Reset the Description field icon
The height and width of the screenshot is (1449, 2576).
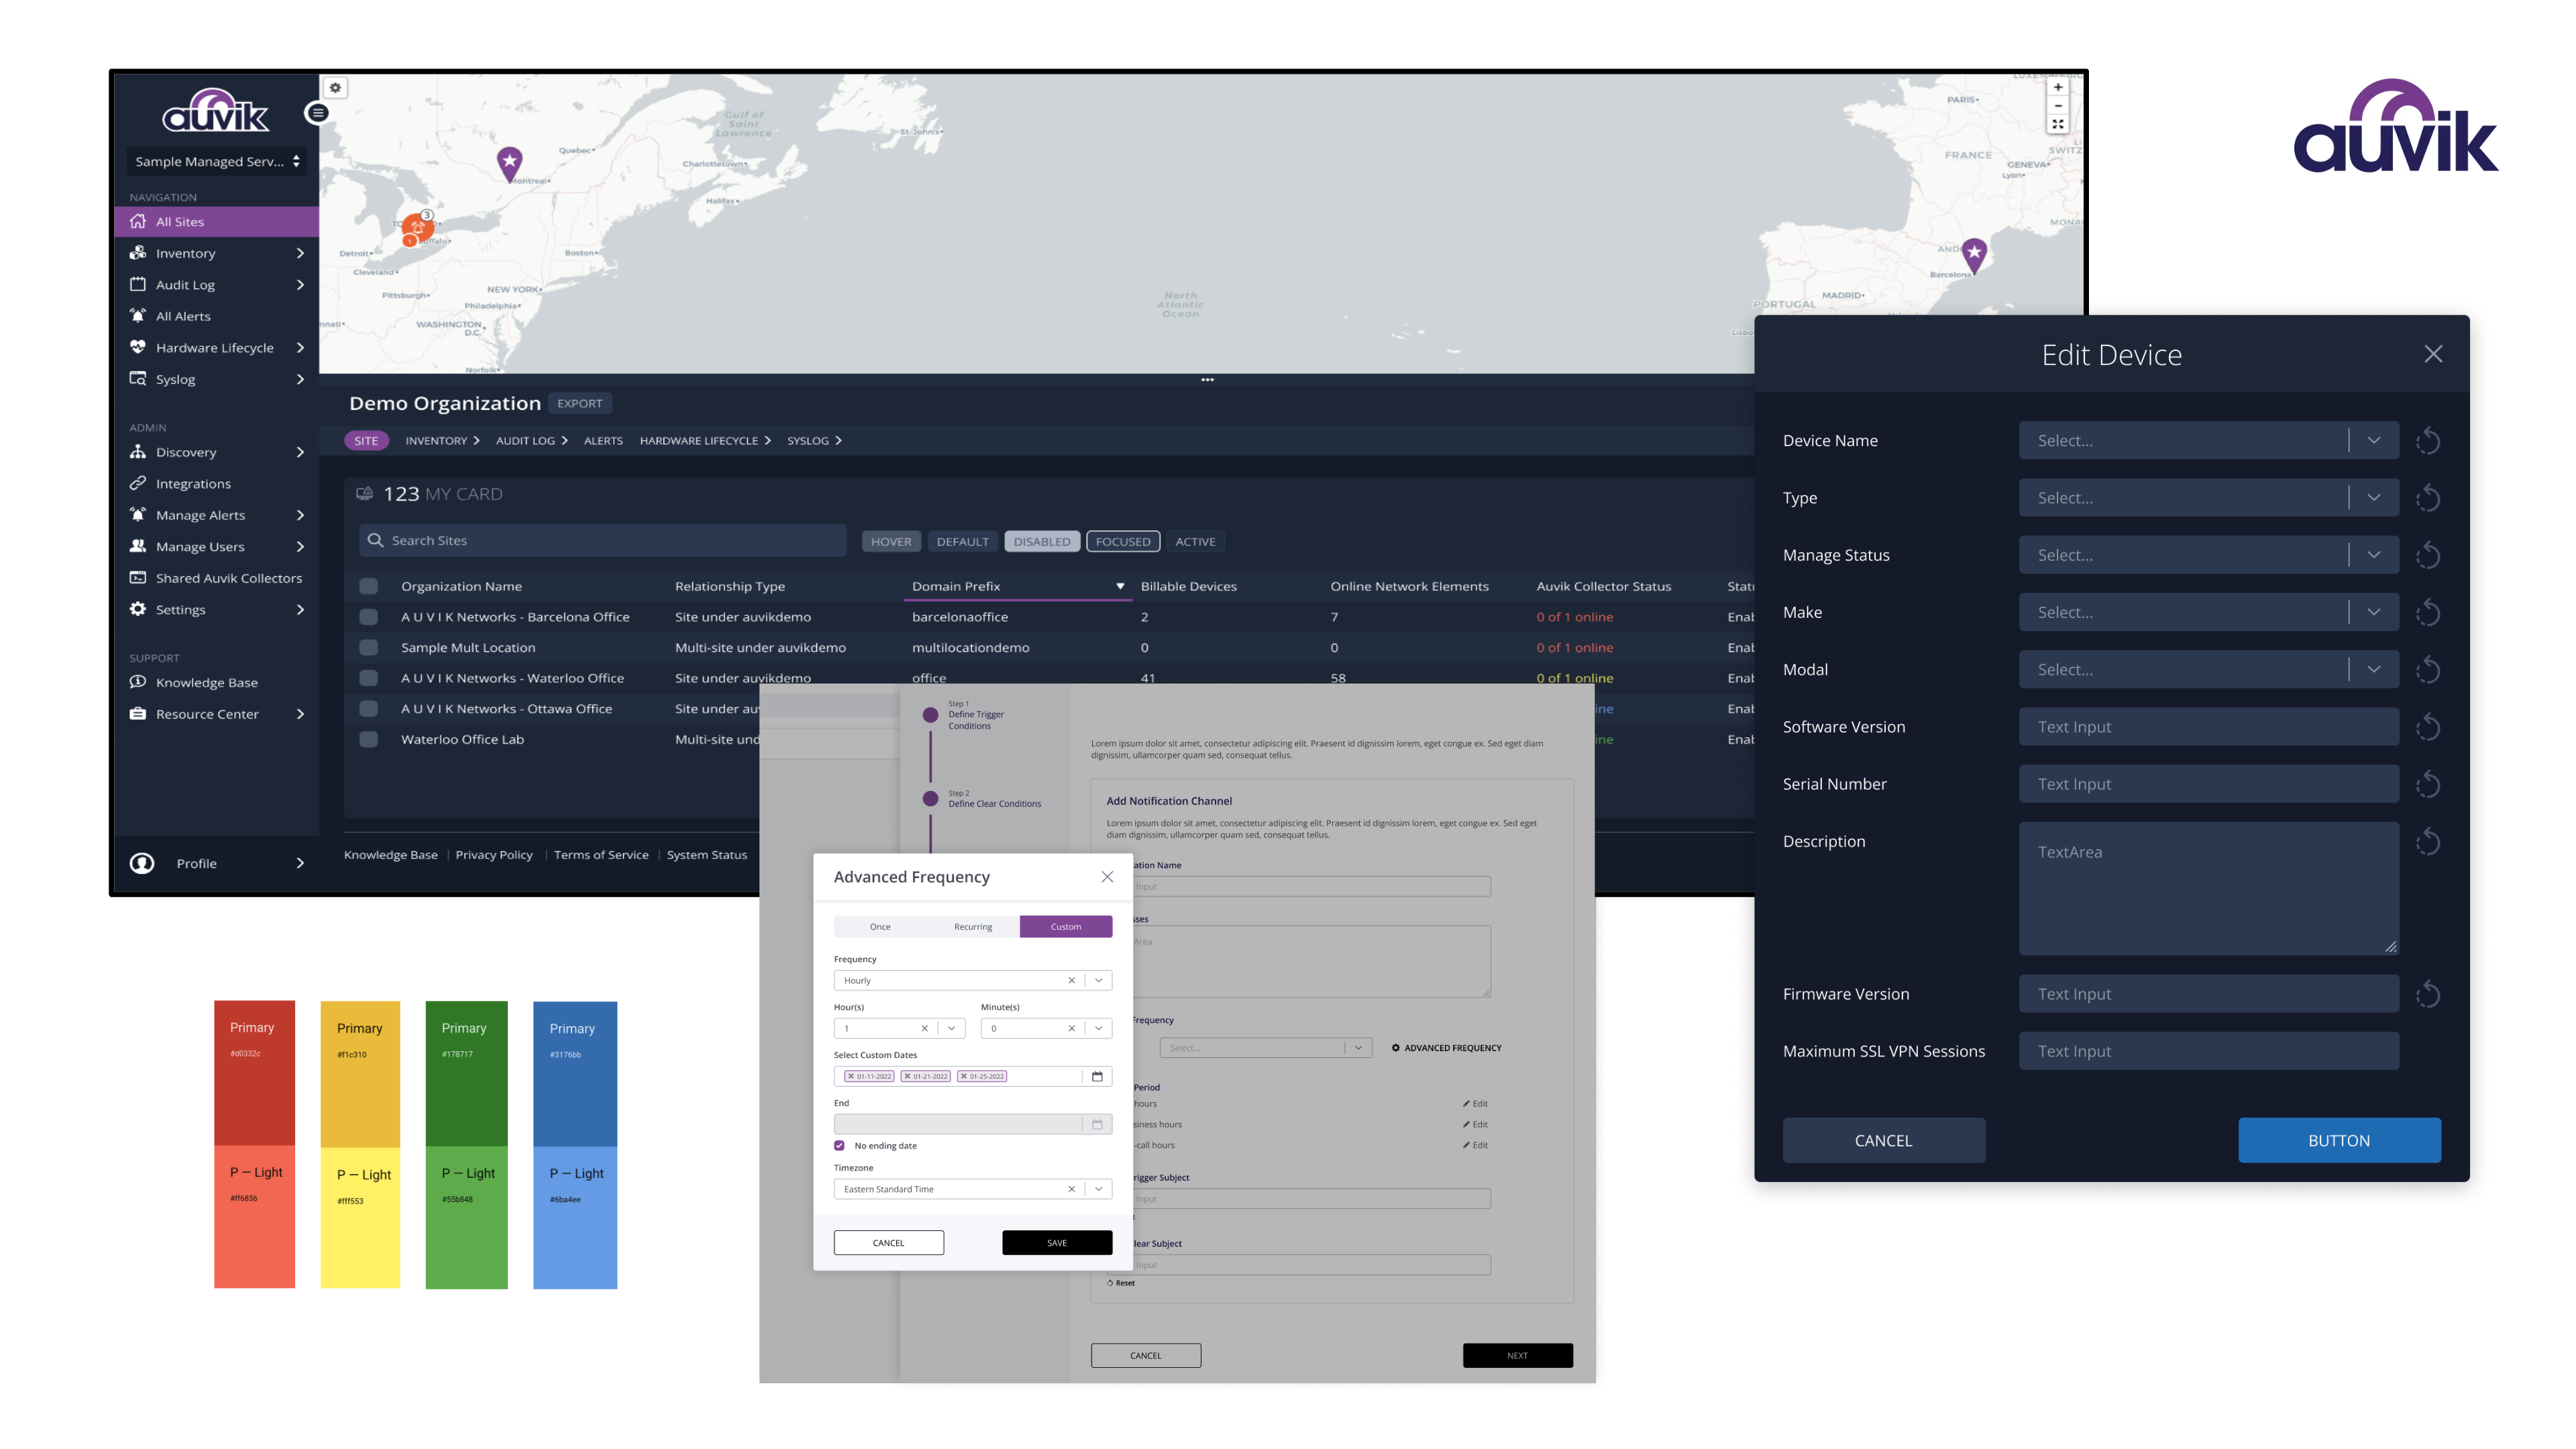coord(2428,842)
